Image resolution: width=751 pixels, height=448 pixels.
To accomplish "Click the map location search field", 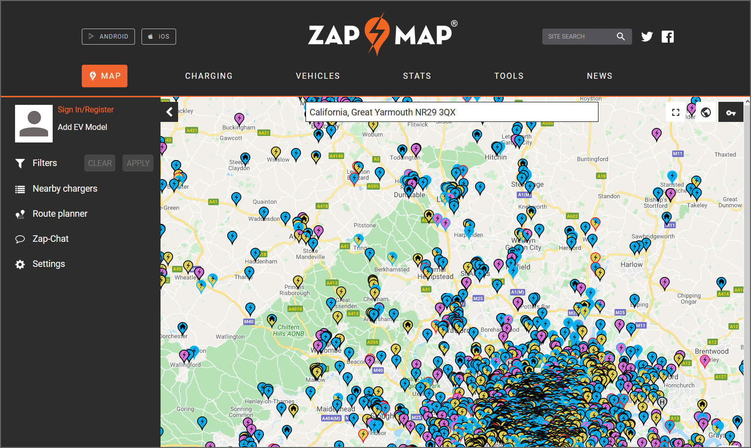I will click(452, 112).
